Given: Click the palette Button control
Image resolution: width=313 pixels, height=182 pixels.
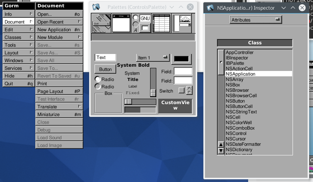Looking at the screenshot, I should (105, 69).
